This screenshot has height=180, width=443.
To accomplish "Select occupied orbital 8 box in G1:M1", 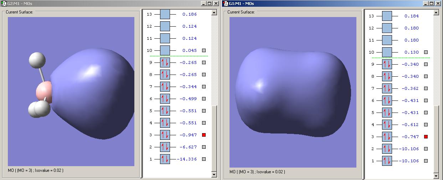I will [x=387, y=76].
